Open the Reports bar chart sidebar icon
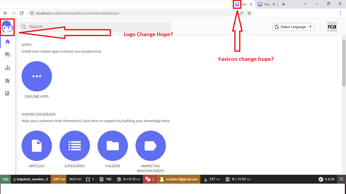346x194 pixels. (x=8, y=68)
